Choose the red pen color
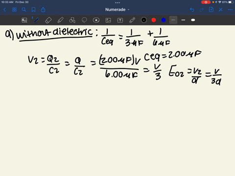The width and height of the screenshot is (235, 176). [x=154, y=20]
